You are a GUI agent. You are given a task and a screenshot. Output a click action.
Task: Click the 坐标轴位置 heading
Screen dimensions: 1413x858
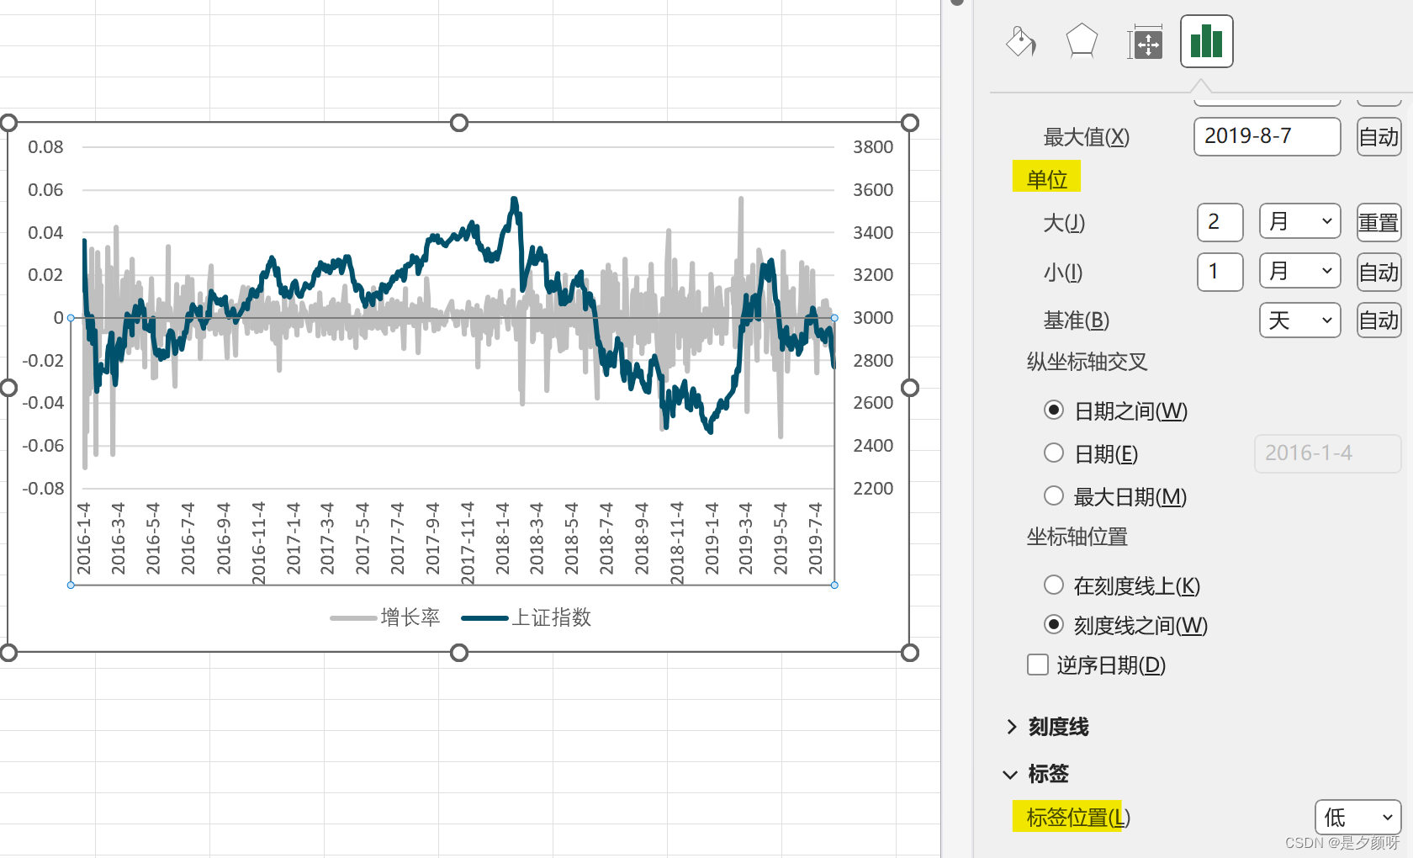click(1077, 537)
